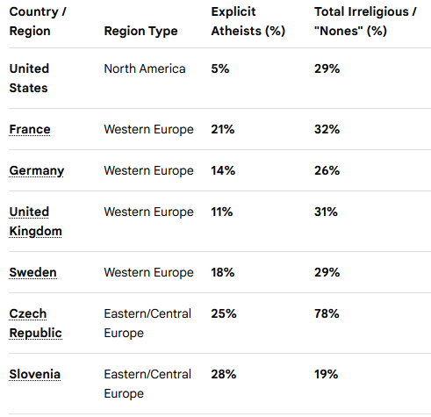This screenshot has height=417, width=431.
Task: Click the Total Irreligious / "Nones" header
Action: [x=365, y=21]
